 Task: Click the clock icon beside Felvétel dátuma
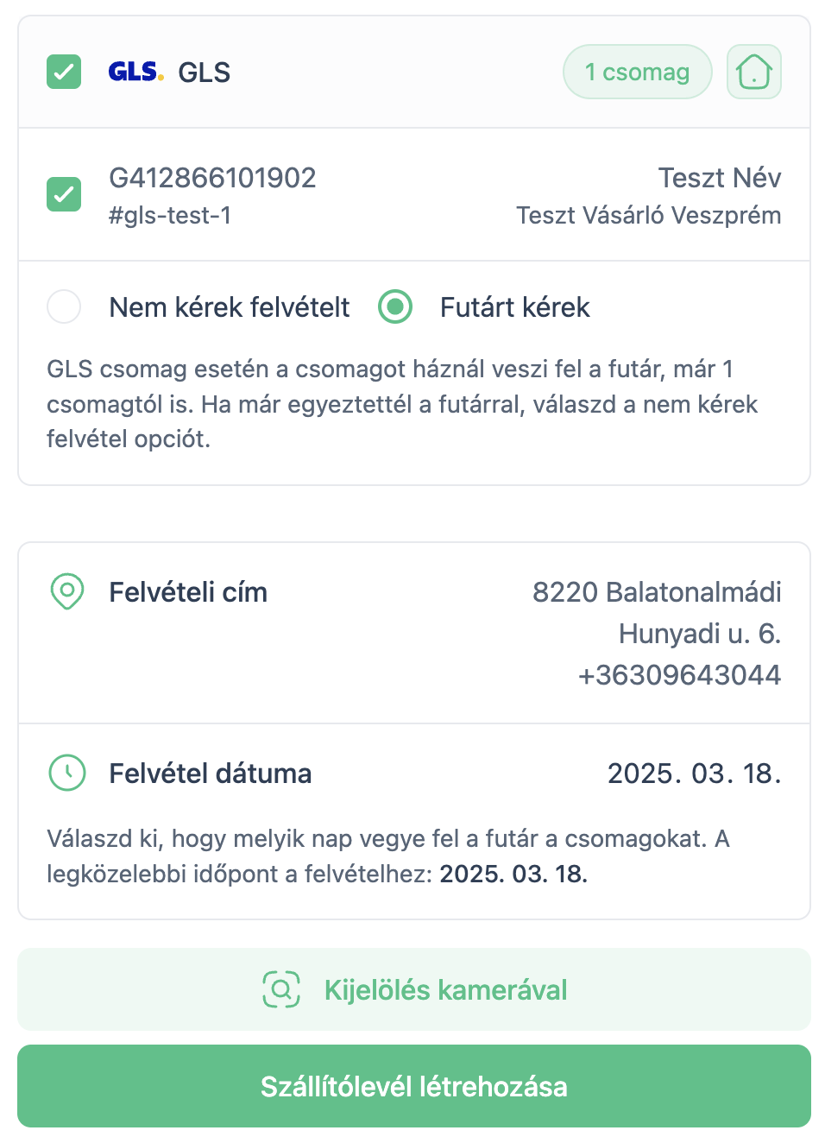(x=67, y=773)
